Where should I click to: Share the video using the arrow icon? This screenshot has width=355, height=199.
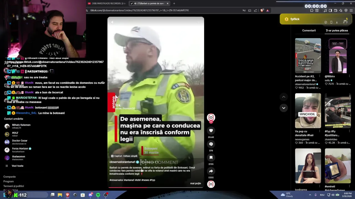pyautogui.click(x=211, y=171)
